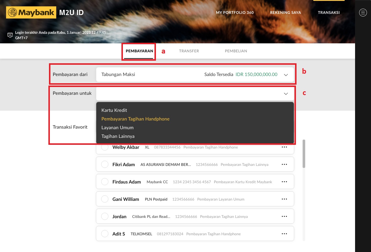Open more options for Adit S
Screen dimensions: 371x252
click(x=284, y=234)
